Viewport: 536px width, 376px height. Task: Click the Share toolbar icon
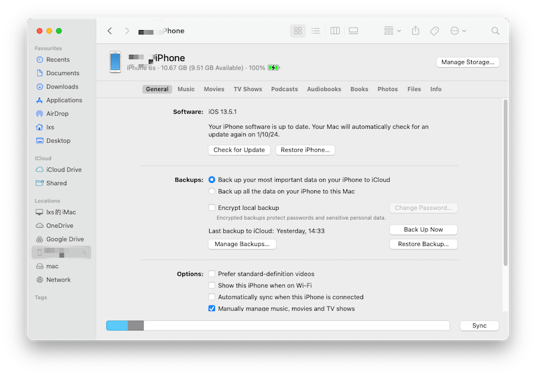(415, 31)
